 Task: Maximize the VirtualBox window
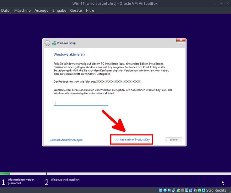(221, 4)
